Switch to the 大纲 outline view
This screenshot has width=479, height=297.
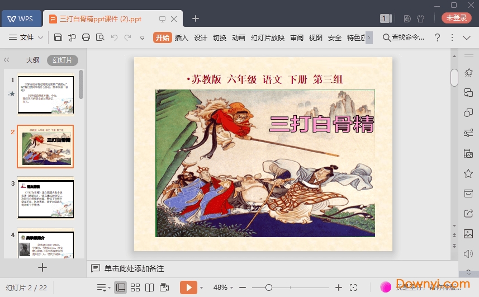[32, 60]
